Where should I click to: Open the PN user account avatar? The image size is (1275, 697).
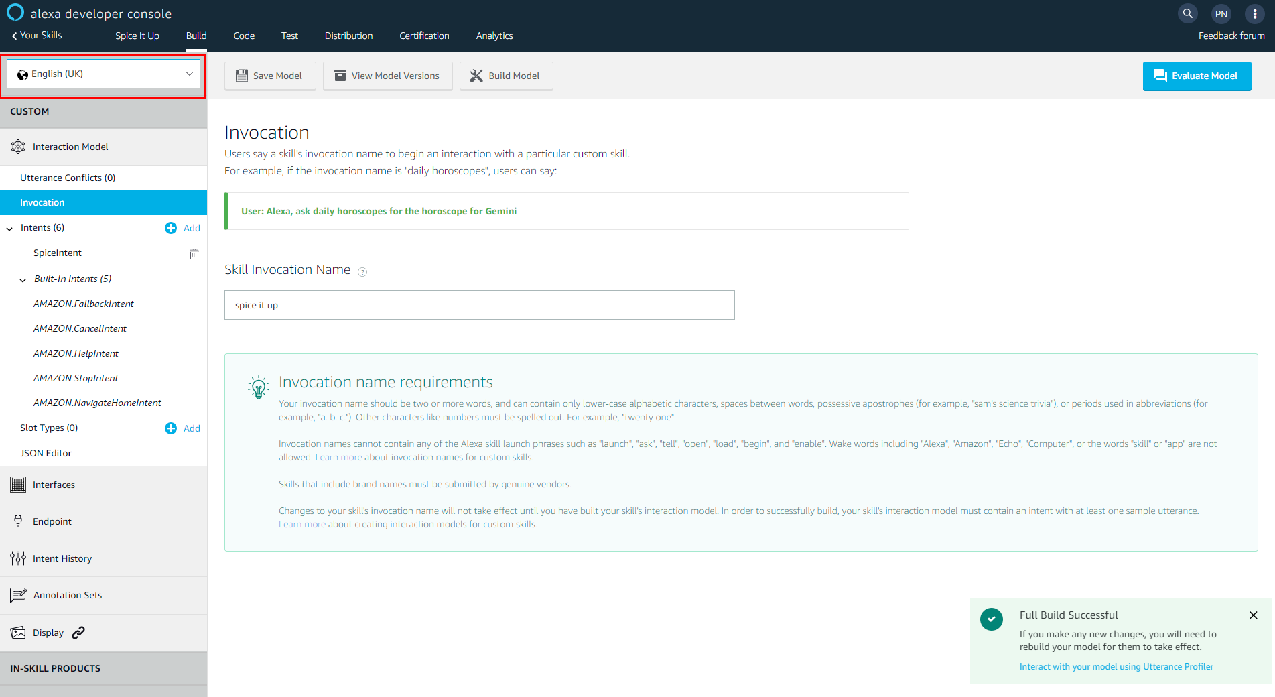(x=1221, y=13)
